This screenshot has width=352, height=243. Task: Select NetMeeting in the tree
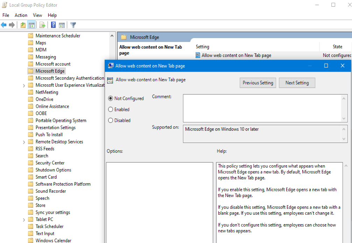[47, 92]
